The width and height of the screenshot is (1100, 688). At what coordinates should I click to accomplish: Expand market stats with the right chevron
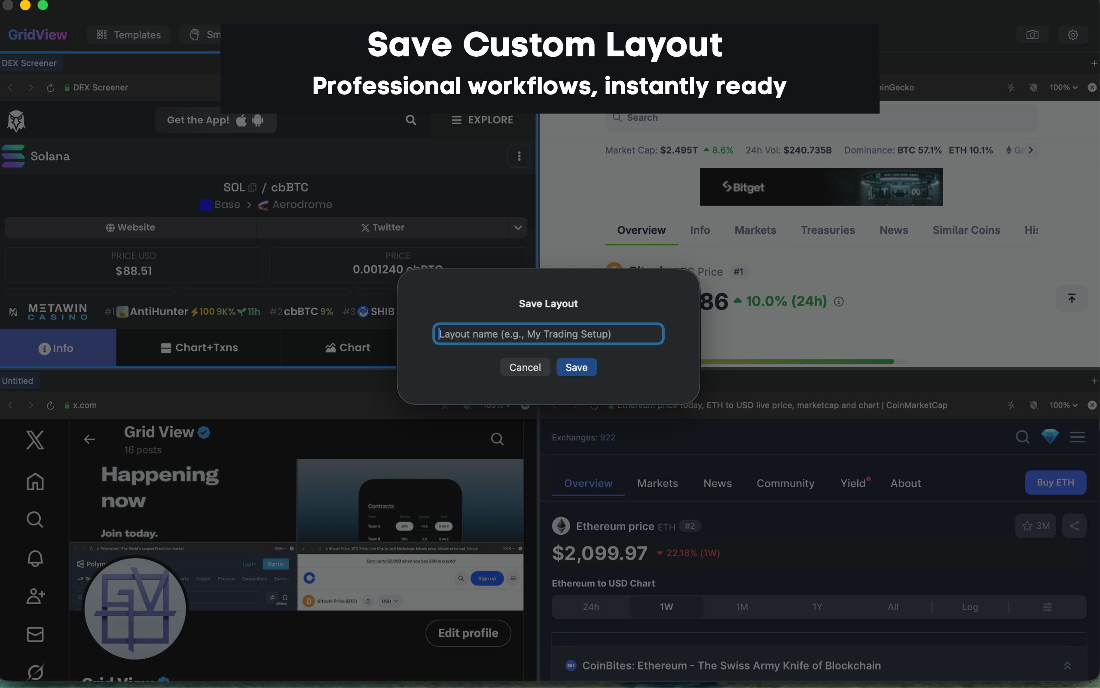[x=1031, y=150]
